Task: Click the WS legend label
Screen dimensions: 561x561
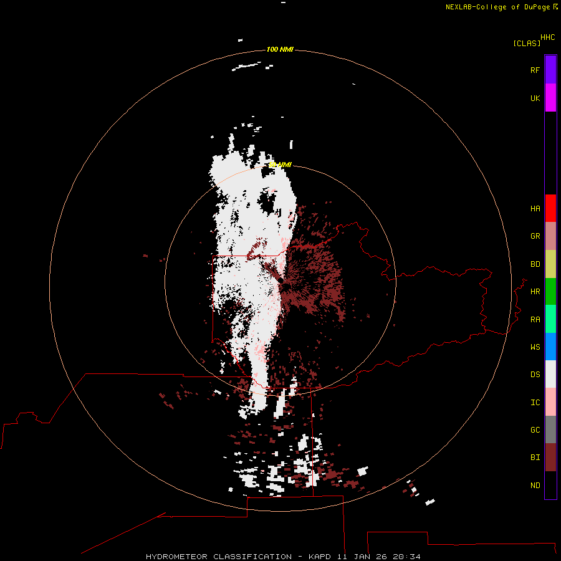Action: [x=535, y=347]
